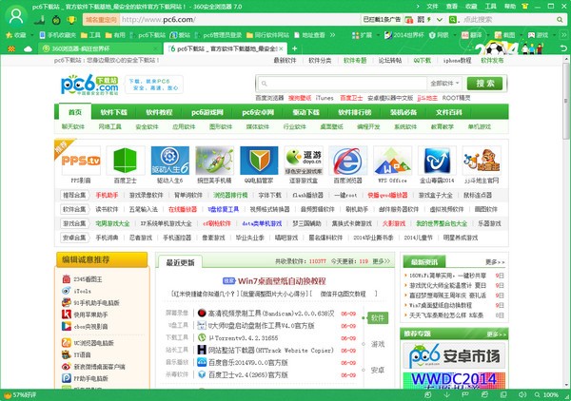571x401 pixels.
Task: Click the browser skin shirt icon
Action: 524,7
